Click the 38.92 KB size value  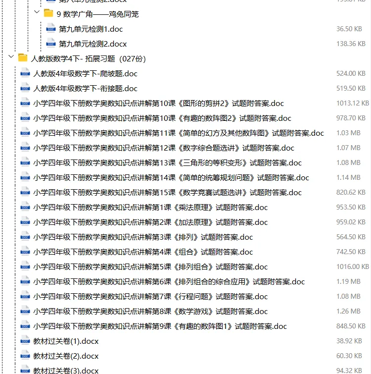(x=349, y=341)
